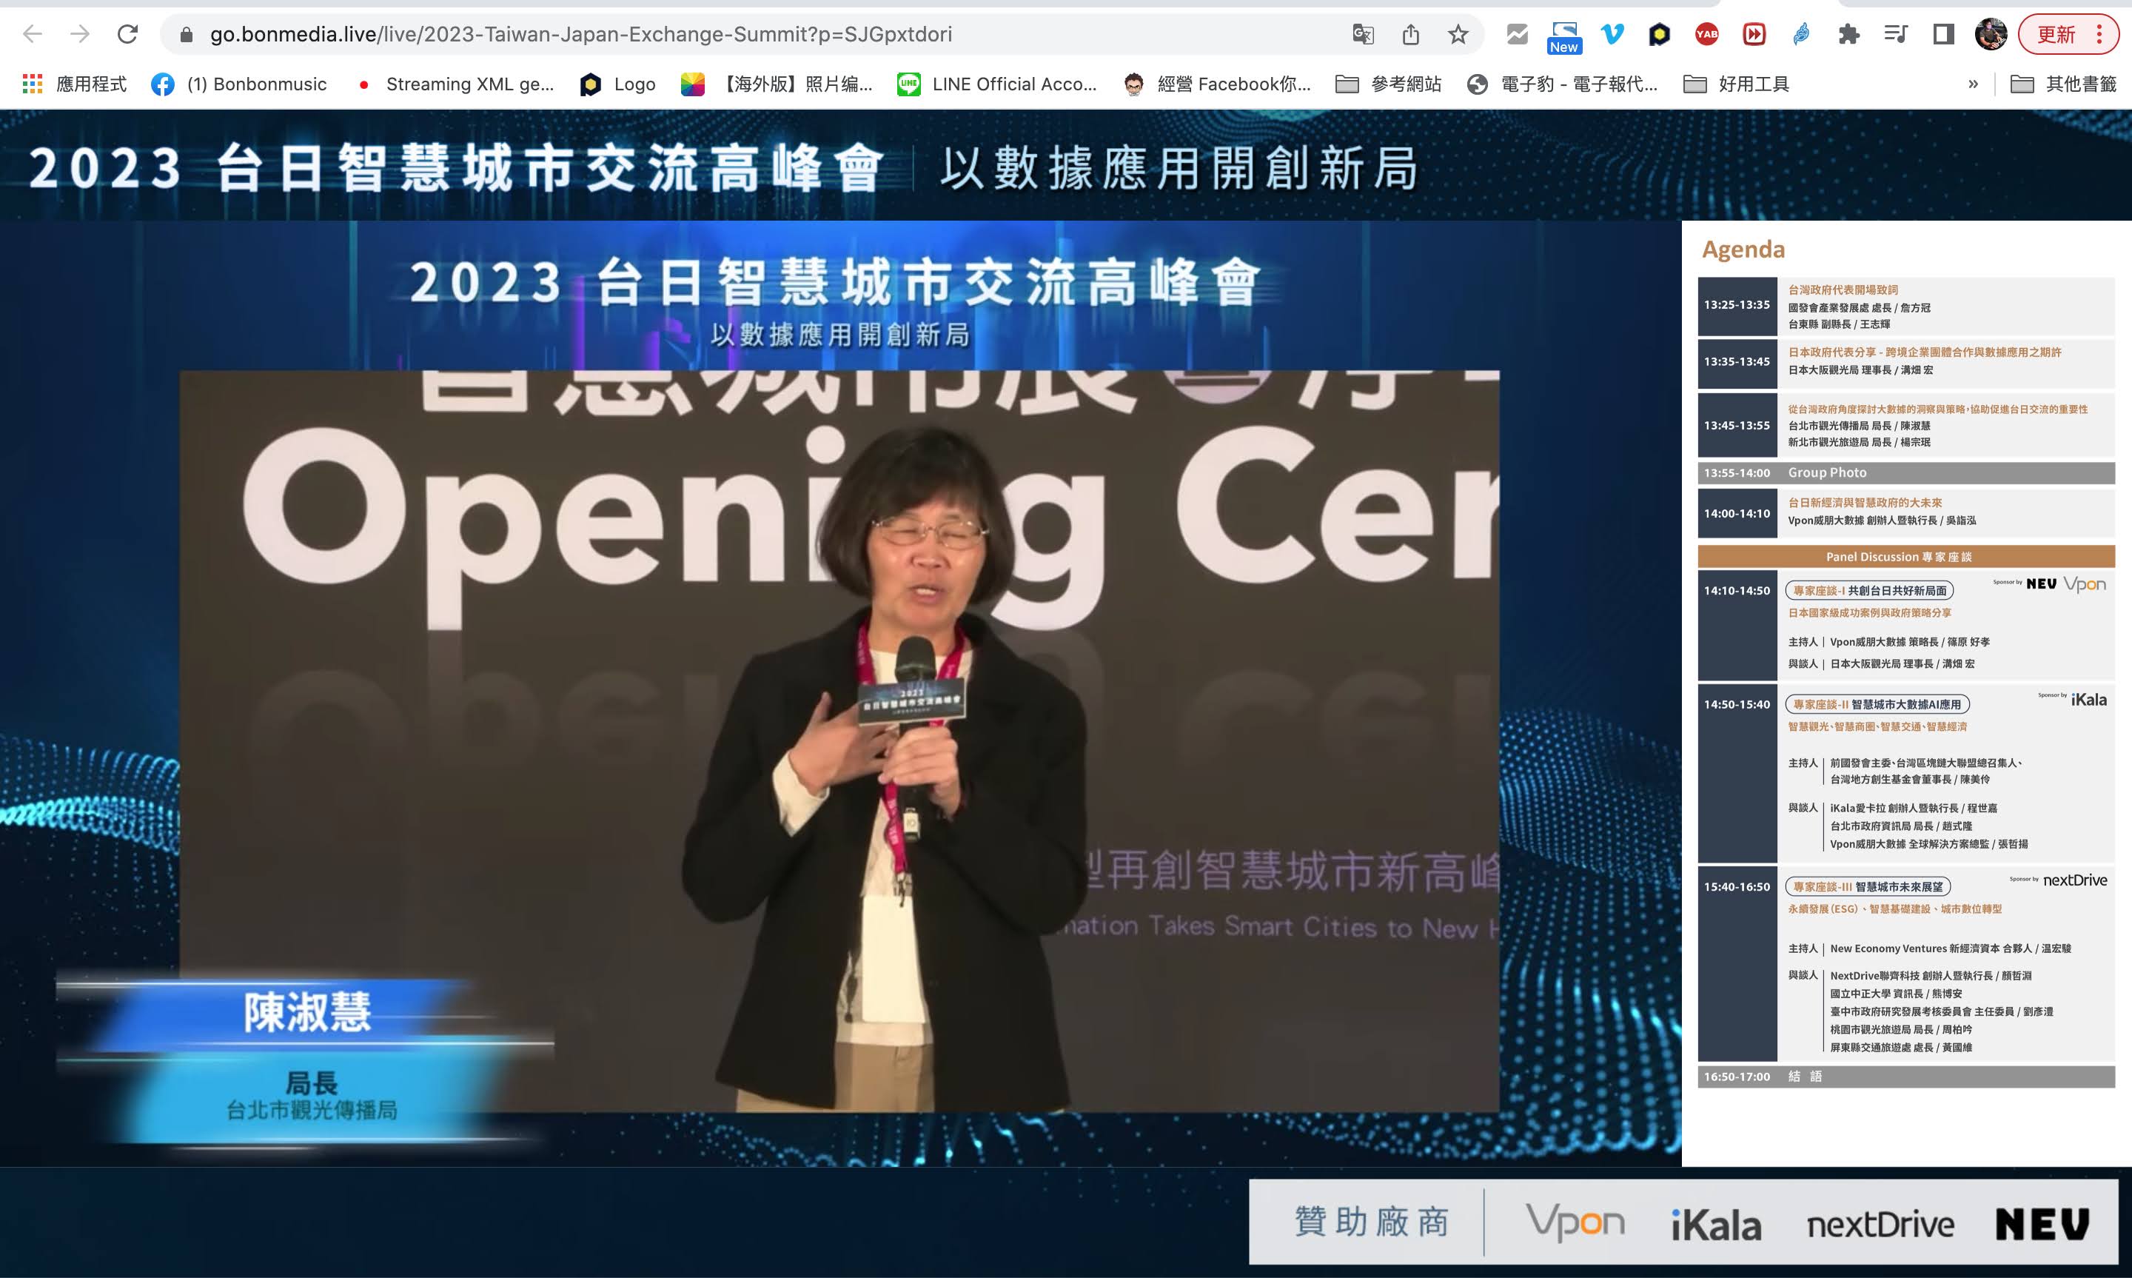Click the 13:55-14:00 Group Photo row
2132x1278 pixels.
(1905, 473)
